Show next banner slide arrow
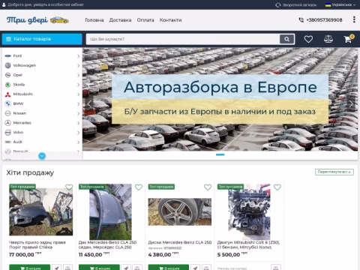360x270 pixels. click(x=351, y=103)
